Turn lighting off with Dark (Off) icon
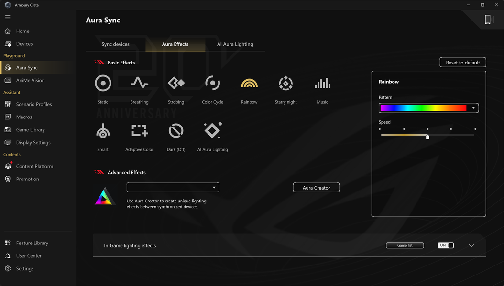 pos(176,131)
